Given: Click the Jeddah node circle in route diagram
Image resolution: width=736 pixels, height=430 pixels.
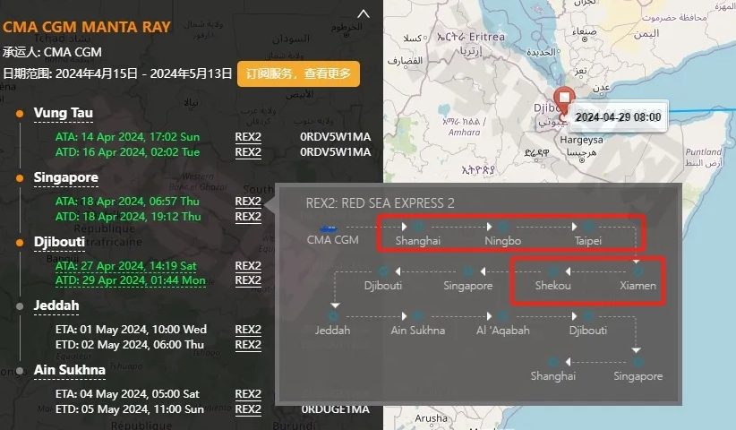Looking at the screenshot, I should pyautogui.click(x=333, y=316).
